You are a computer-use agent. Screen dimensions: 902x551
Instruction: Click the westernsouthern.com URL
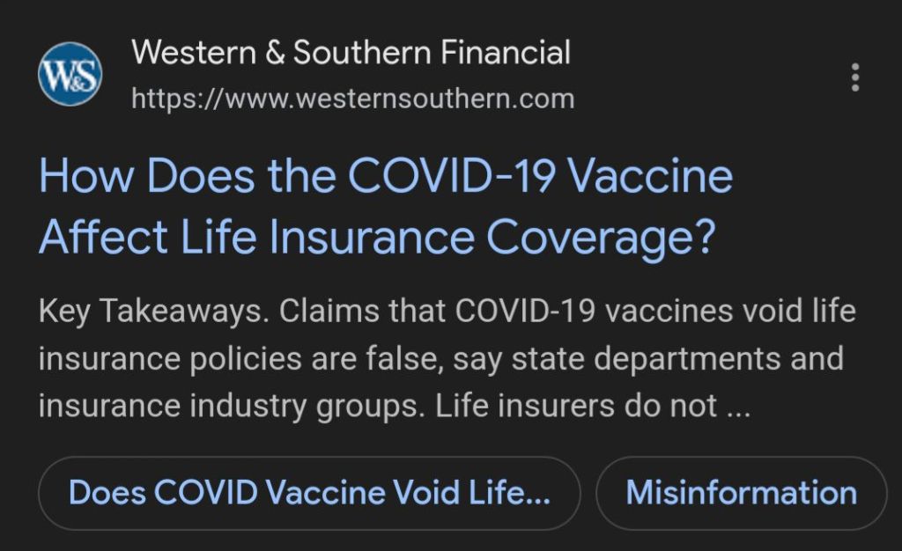(352, 98)
